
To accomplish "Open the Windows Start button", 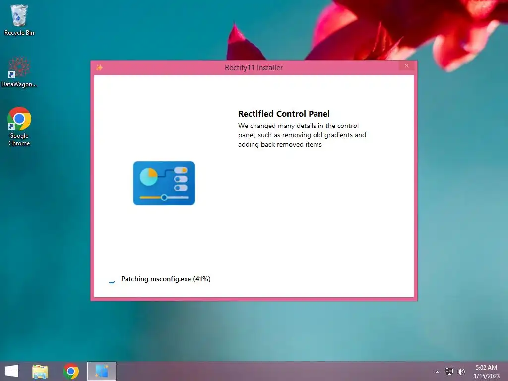I will [12, 371].
